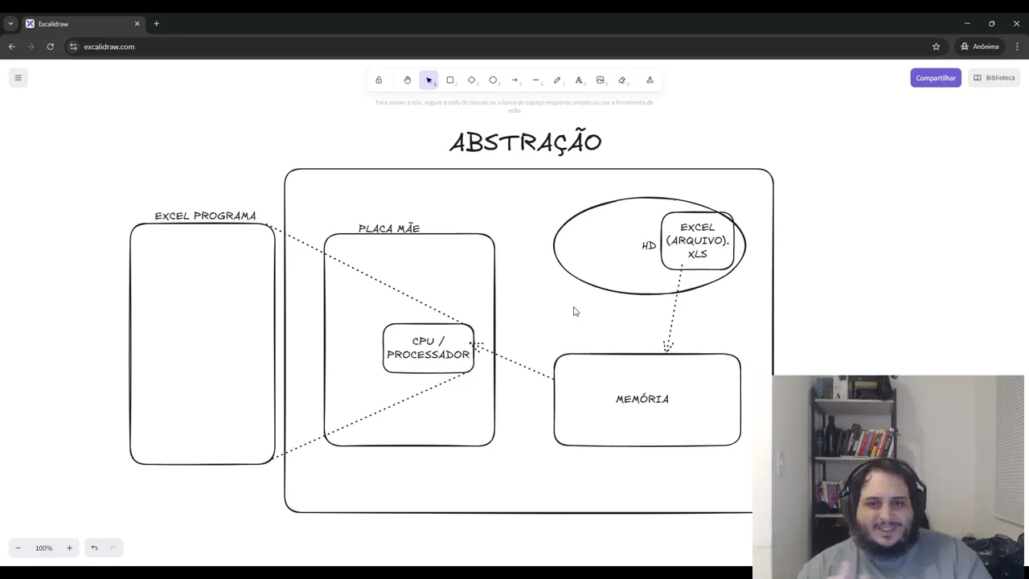Screen dimensions: 1029x579
Task: Select the EXCEL PROGRAMA label
Action: (205, 216)
